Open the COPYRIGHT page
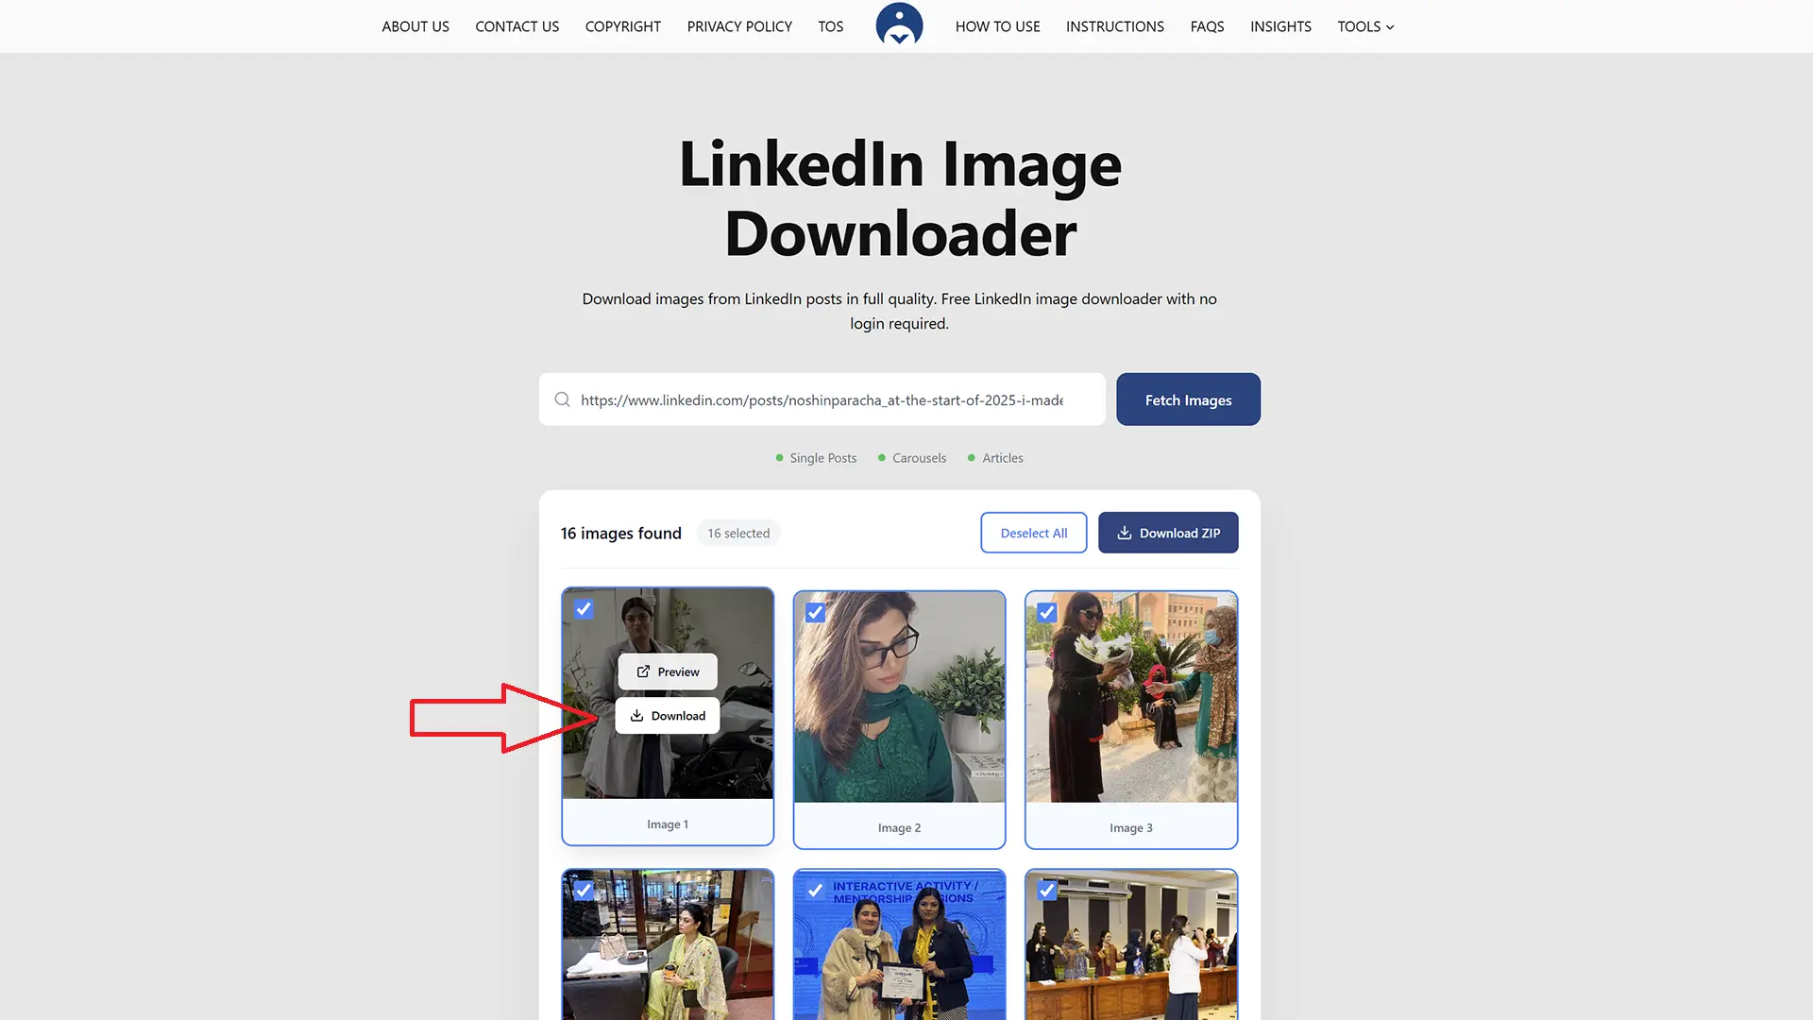The height and width of the screenshot is (1020, 1813). (623, 26)
